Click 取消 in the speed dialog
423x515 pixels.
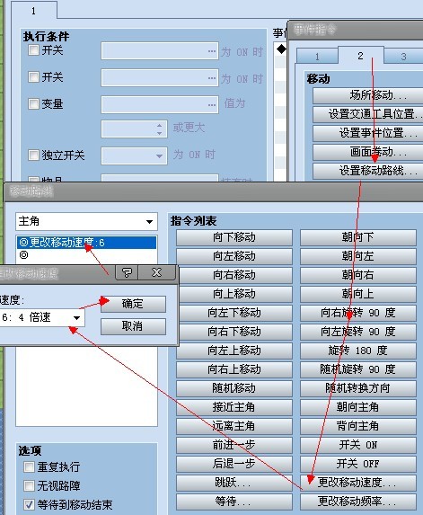point(133,326)
